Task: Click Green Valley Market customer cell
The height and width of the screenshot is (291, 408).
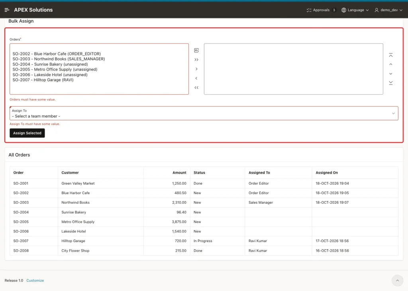Action: pyautogui.click(x=78, y=184)
